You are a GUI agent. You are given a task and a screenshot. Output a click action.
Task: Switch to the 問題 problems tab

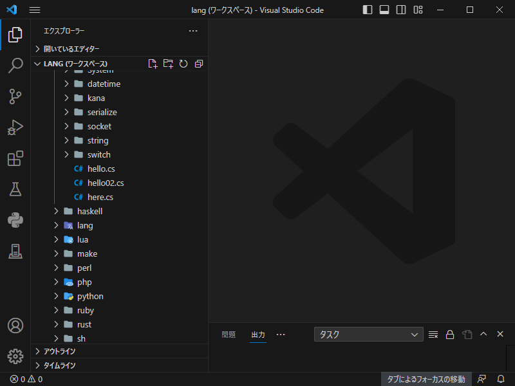(229, 335)
